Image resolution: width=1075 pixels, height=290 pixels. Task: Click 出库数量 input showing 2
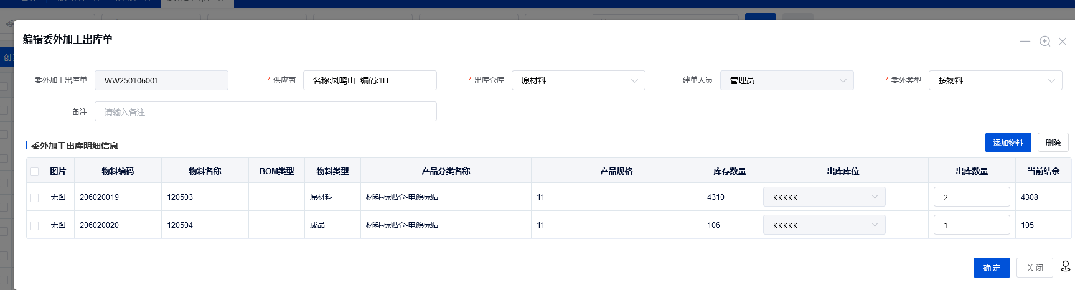(x=971, y=197)
